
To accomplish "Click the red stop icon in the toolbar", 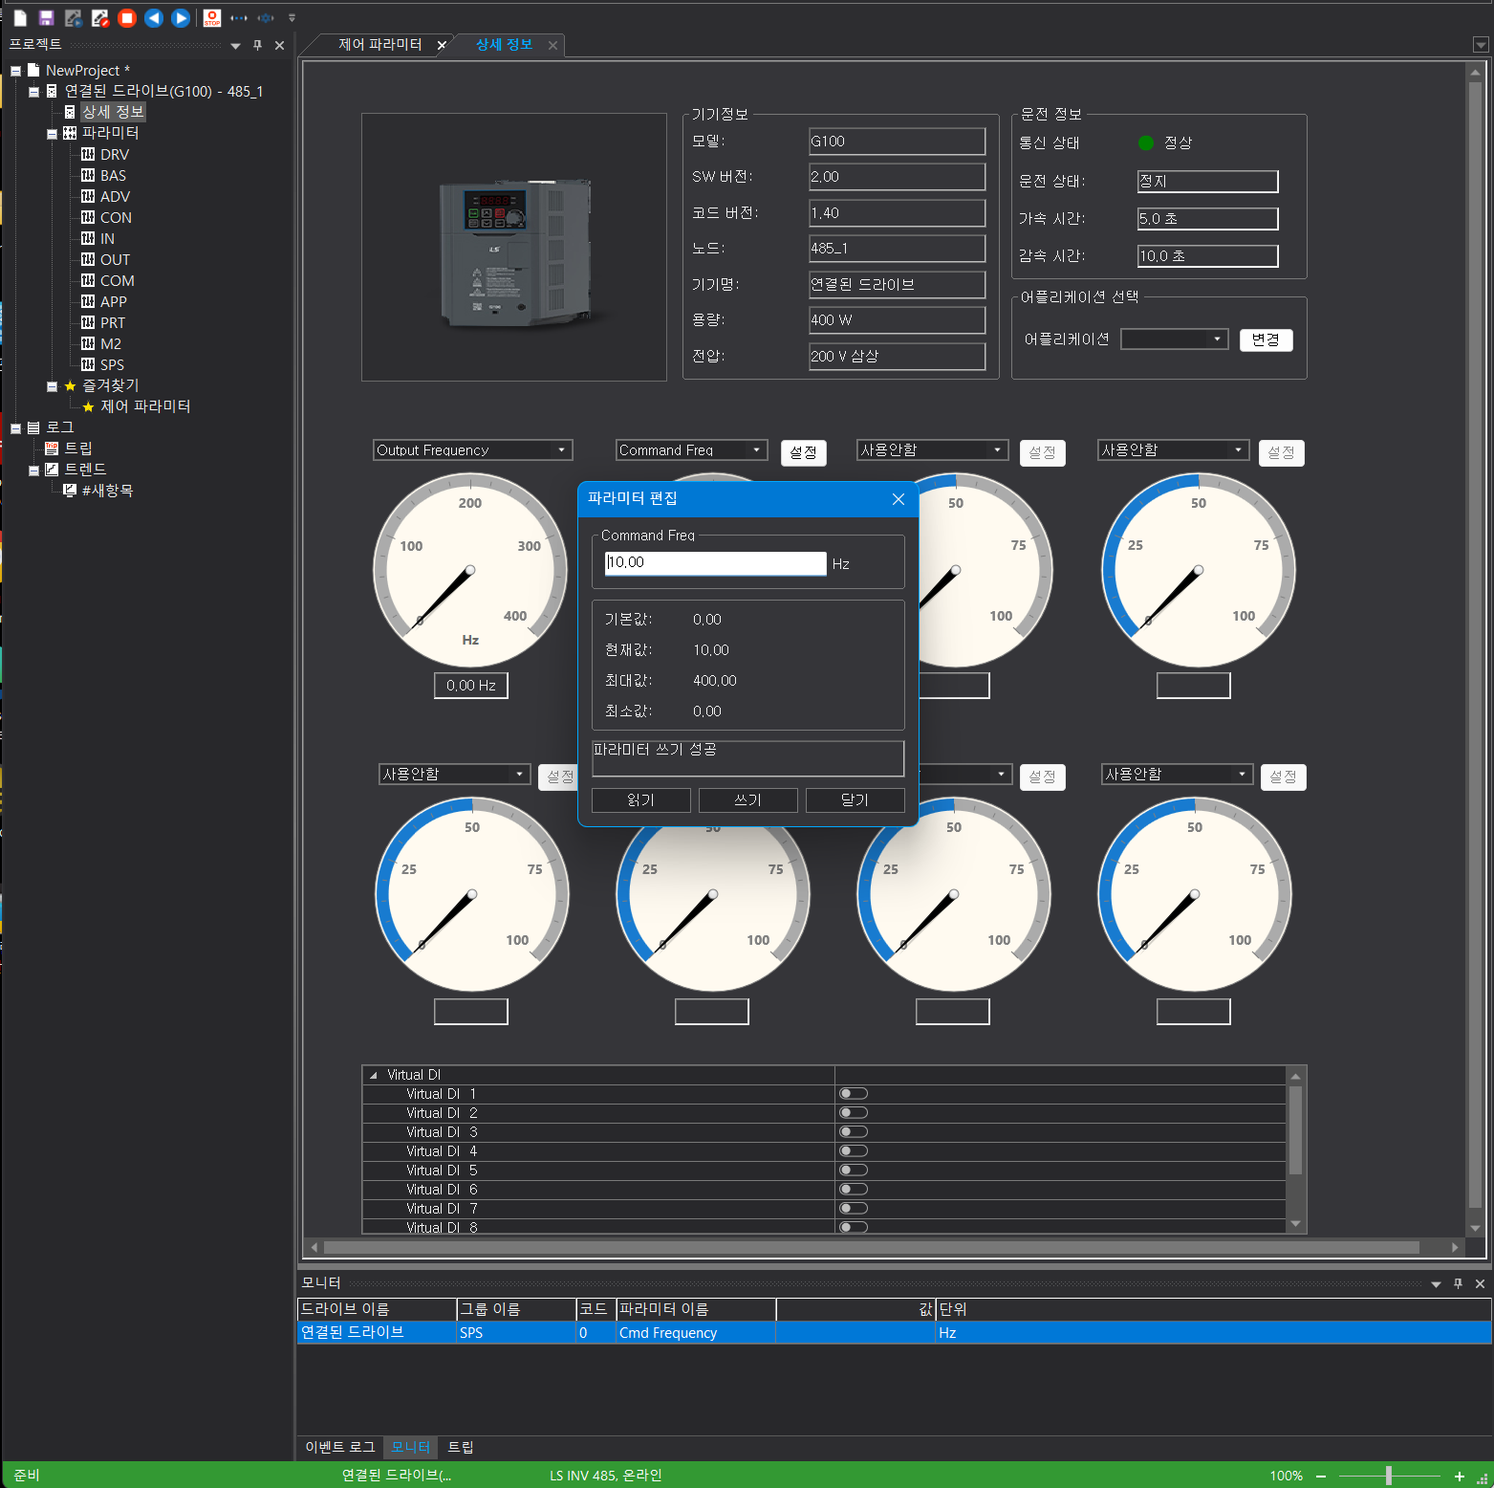I will (126, 17).
